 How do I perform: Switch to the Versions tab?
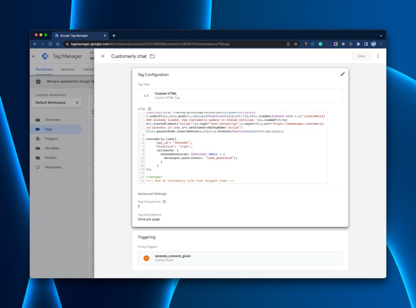67,69
